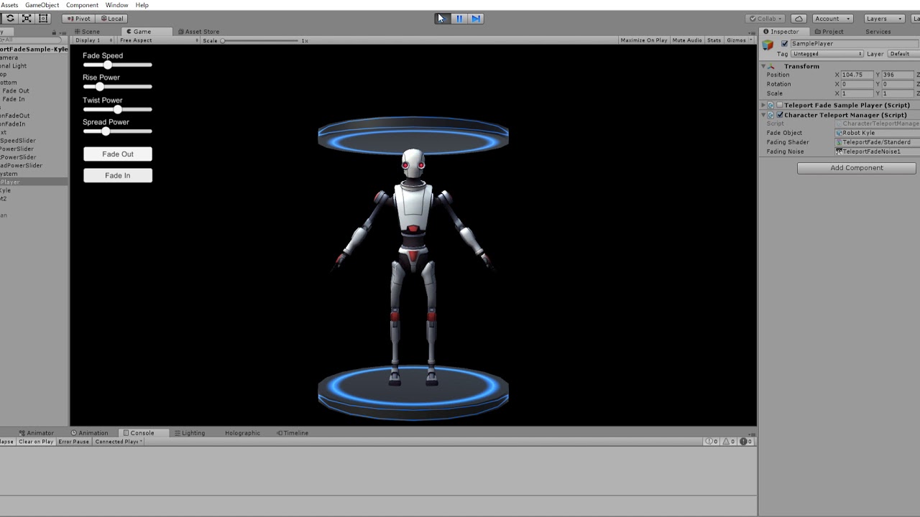Open the Help menu
920x517 pixels.
point(142,5)
